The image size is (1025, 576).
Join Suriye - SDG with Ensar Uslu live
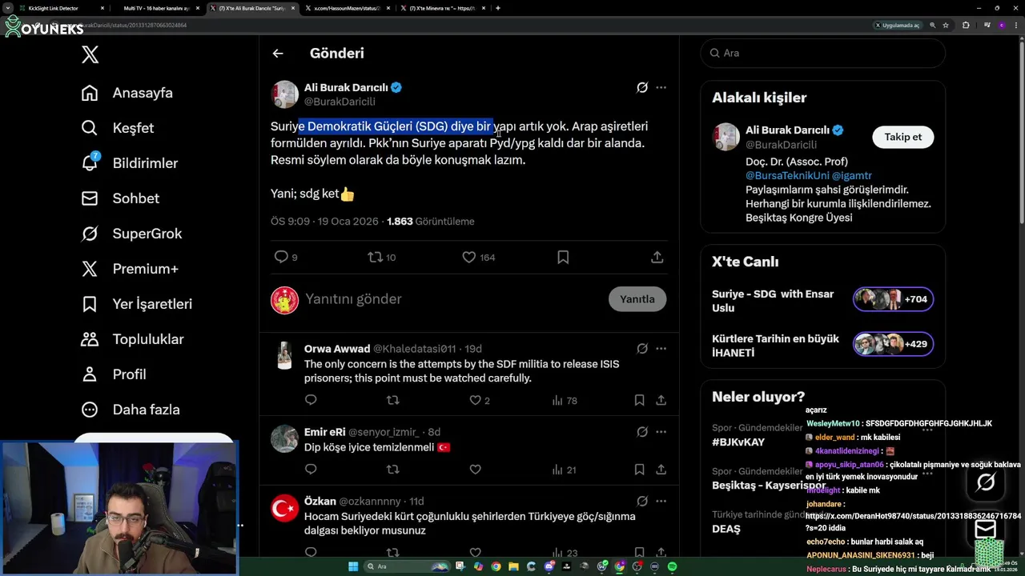pos(822,301)
